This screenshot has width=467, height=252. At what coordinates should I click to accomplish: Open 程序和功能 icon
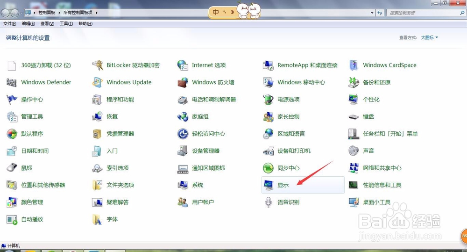point(98,99)
